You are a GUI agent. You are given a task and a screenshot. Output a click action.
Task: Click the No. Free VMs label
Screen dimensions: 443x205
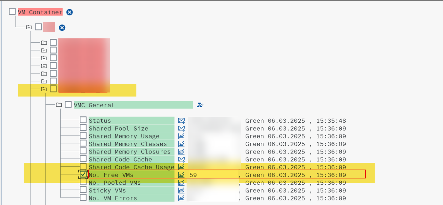tap(111, 175)
